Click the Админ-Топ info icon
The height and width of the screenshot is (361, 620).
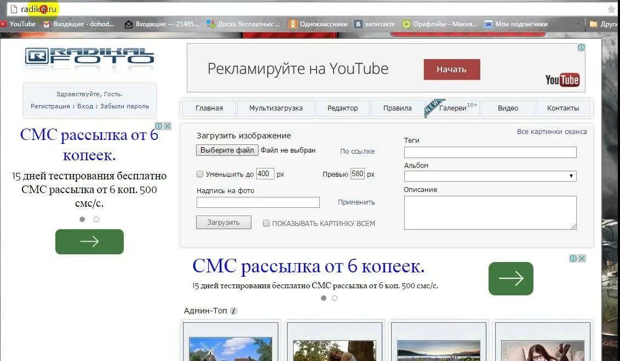[233, 311]
